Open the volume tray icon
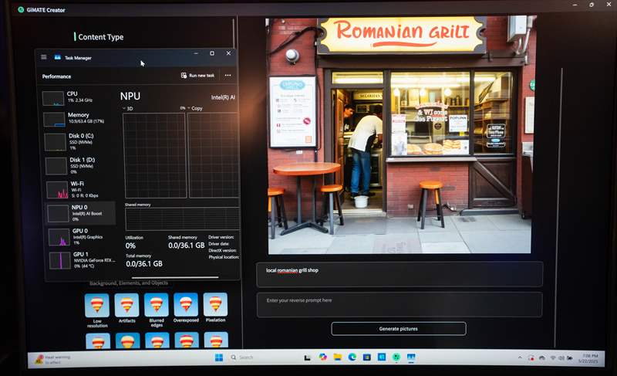 coord(561,358)
